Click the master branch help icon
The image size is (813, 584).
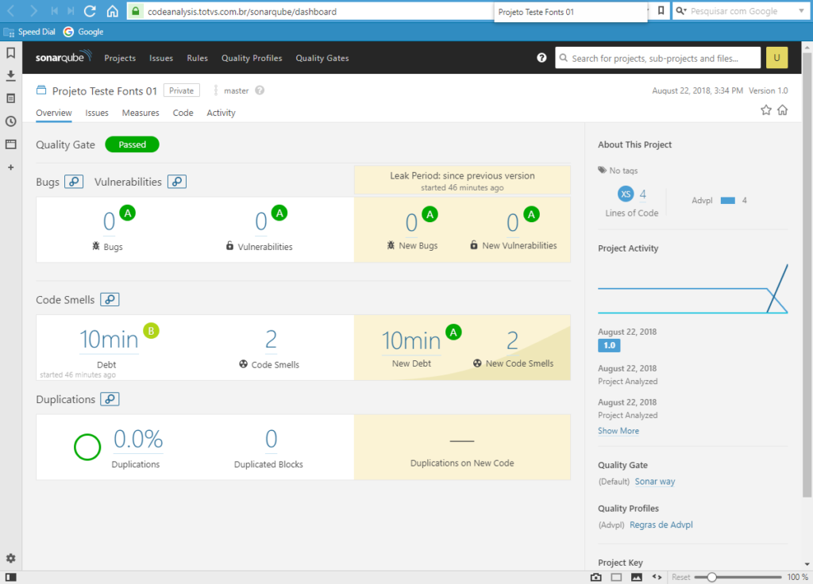[260, 90]
